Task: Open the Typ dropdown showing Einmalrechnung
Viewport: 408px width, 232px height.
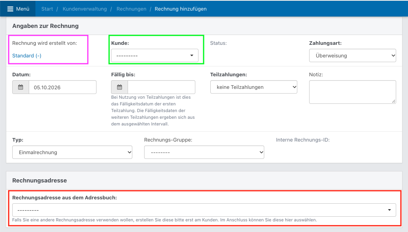Action: point(72,152)
